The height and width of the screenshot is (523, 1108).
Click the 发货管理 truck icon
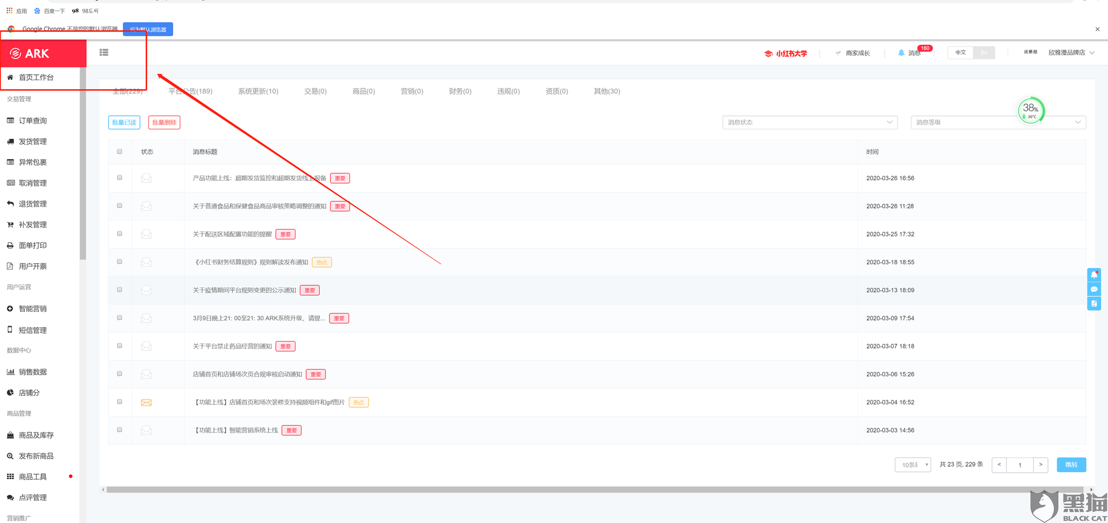10,141
